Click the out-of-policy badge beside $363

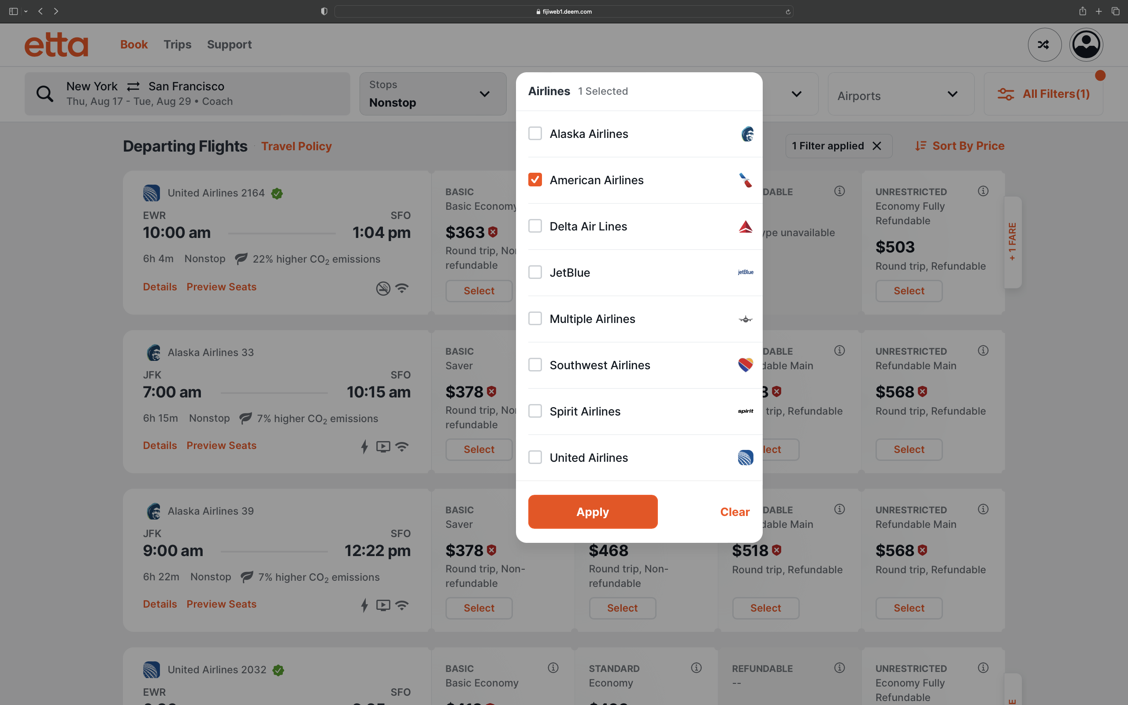point(493,232)
